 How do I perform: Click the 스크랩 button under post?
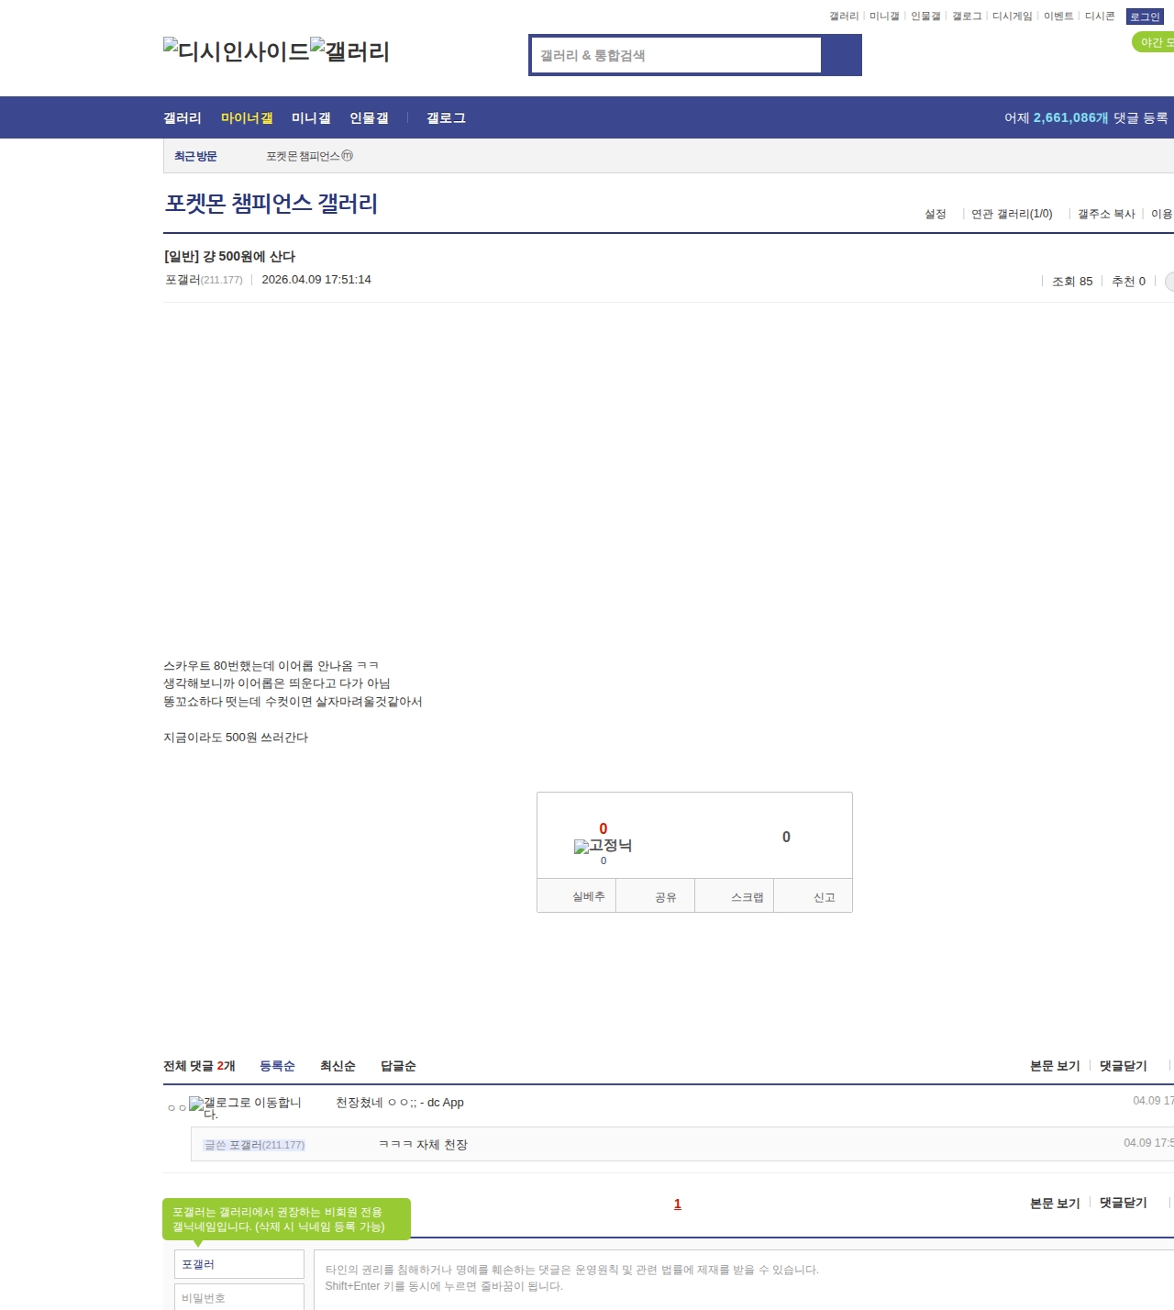[x=747, y=897]
